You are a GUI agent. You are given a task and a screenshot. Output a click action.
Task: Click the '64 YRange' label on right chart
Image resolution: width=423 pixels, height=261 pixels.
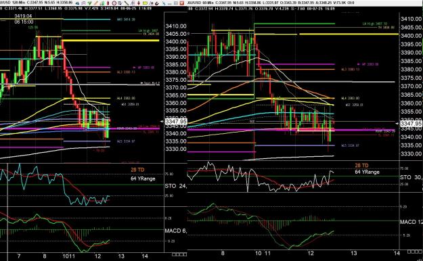tap(367, 172)
